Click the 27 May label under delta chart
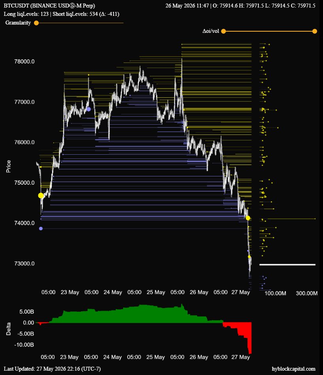Screen dimensions: 323x375 (240, 357)
